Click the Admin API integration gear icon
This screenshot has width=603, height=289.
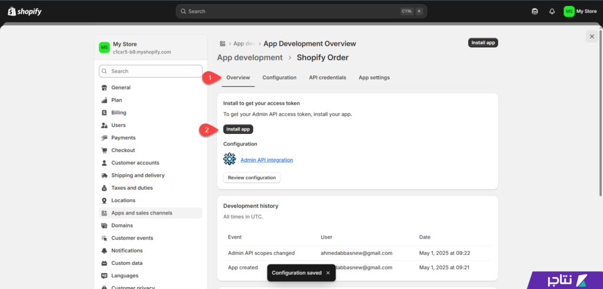[230, 159]
